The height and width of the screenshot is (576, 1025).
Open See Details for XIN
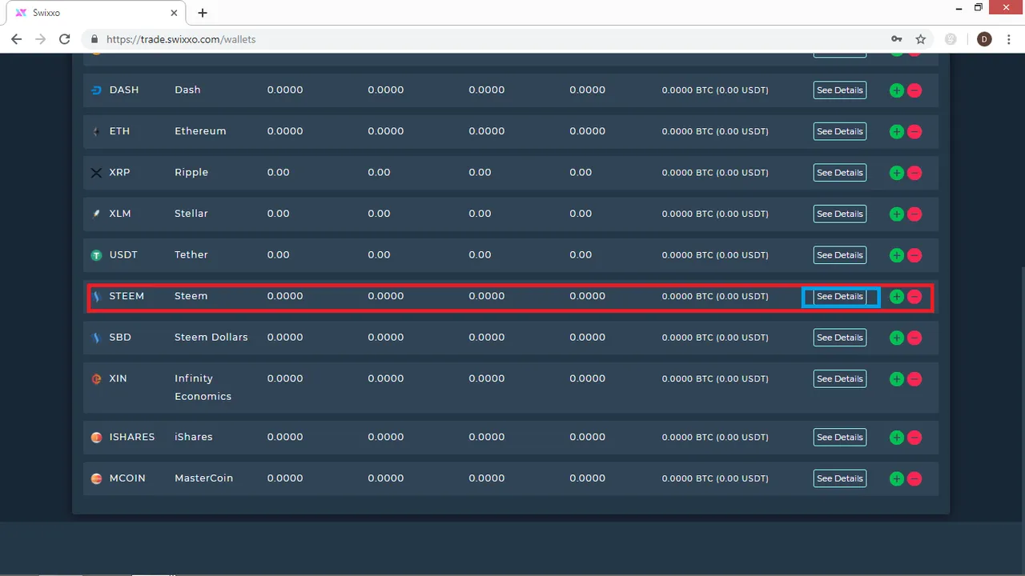pyautogui.click(x=840, y=379)
